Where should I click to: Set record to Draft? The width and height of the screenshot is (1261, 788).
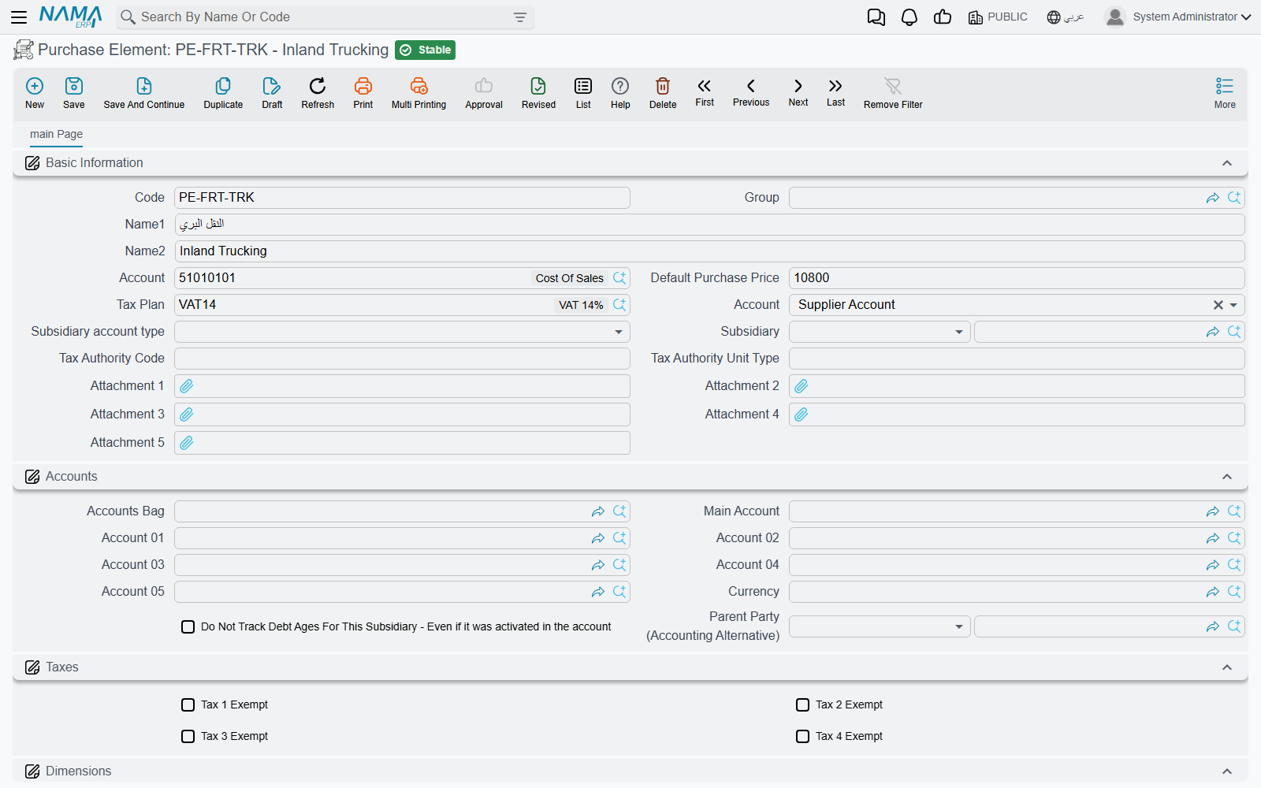[x=272, y=93]
